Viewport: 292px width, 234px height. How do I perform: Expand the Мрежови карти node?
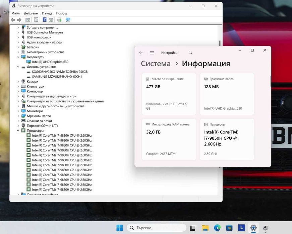[18, 116]
